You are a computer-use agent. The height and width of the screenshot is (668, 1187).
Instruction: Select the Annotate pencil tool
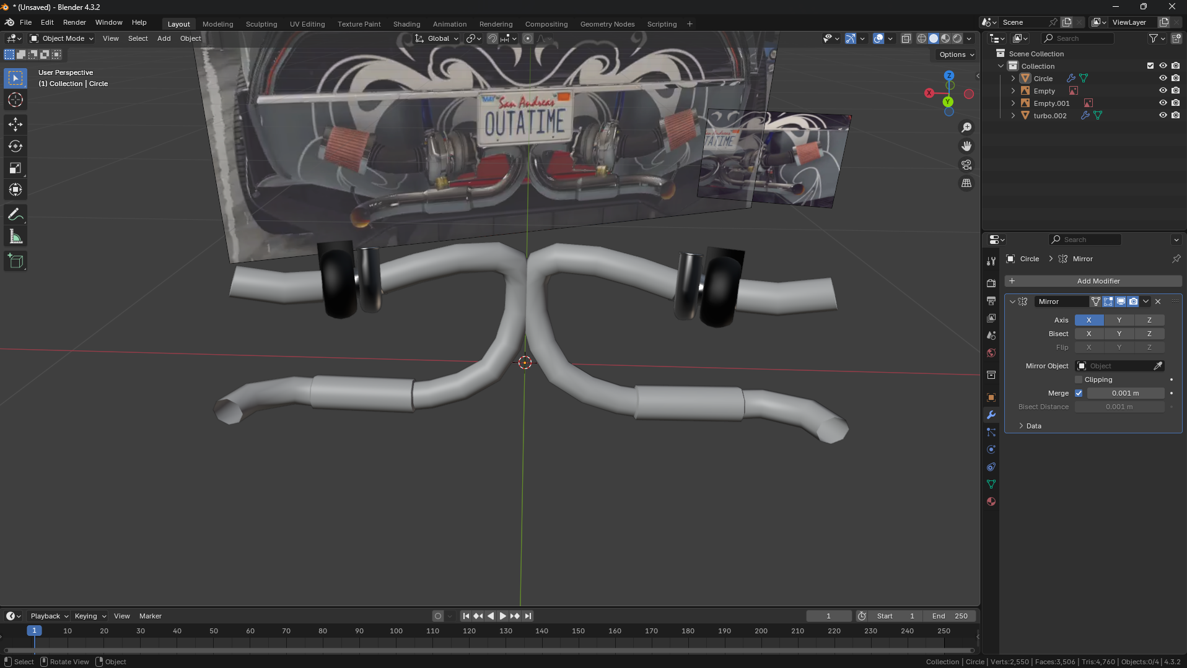(15, 215)
